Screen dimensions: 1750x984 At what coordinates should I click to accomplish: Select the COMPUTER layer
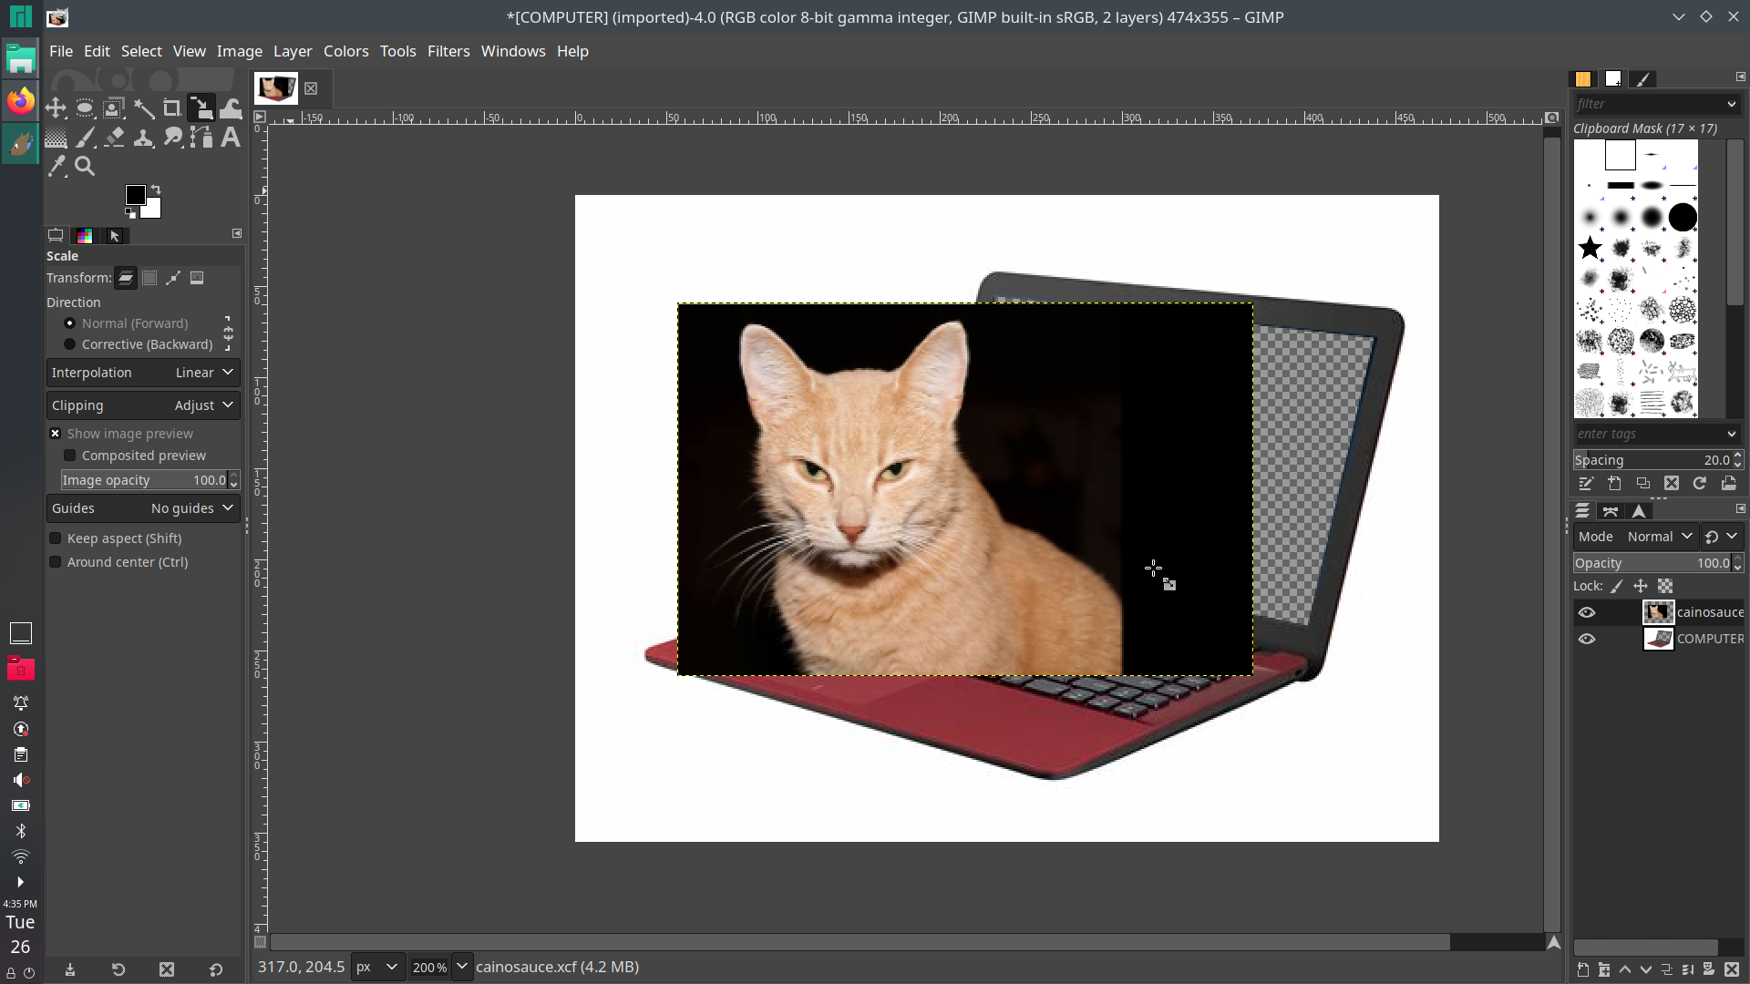[1709, 639]
